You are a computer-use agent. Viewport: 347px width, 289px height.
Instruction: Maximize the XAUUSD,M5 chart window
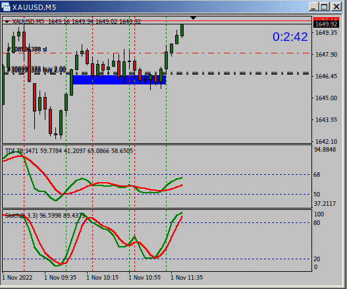point(325,7)
